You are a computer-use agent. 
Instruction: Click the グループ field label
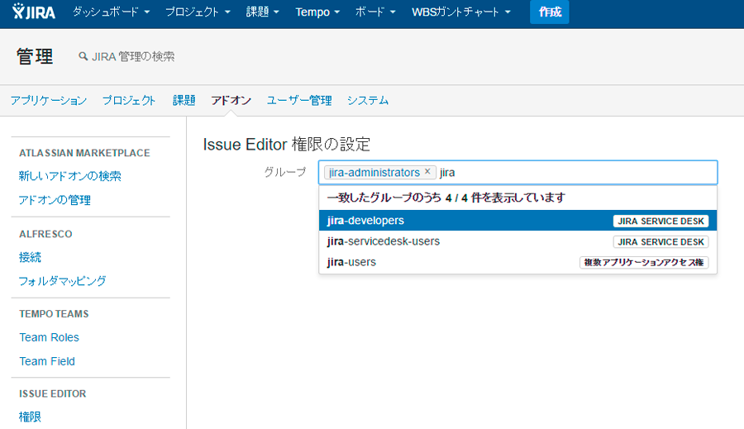285,172
